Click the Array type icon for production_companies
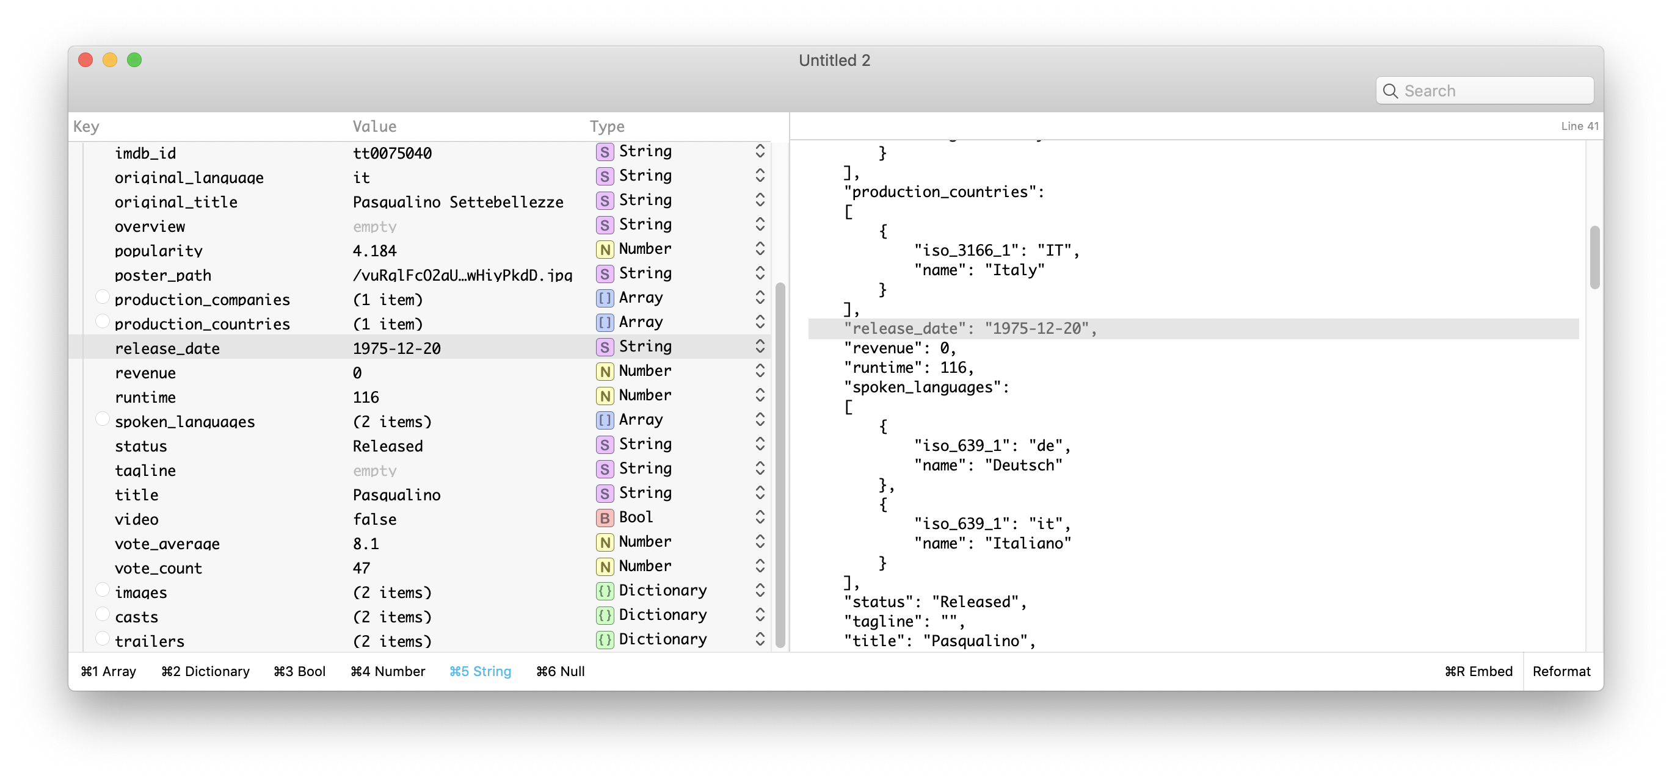1672x781 pixels. (605, 298)
